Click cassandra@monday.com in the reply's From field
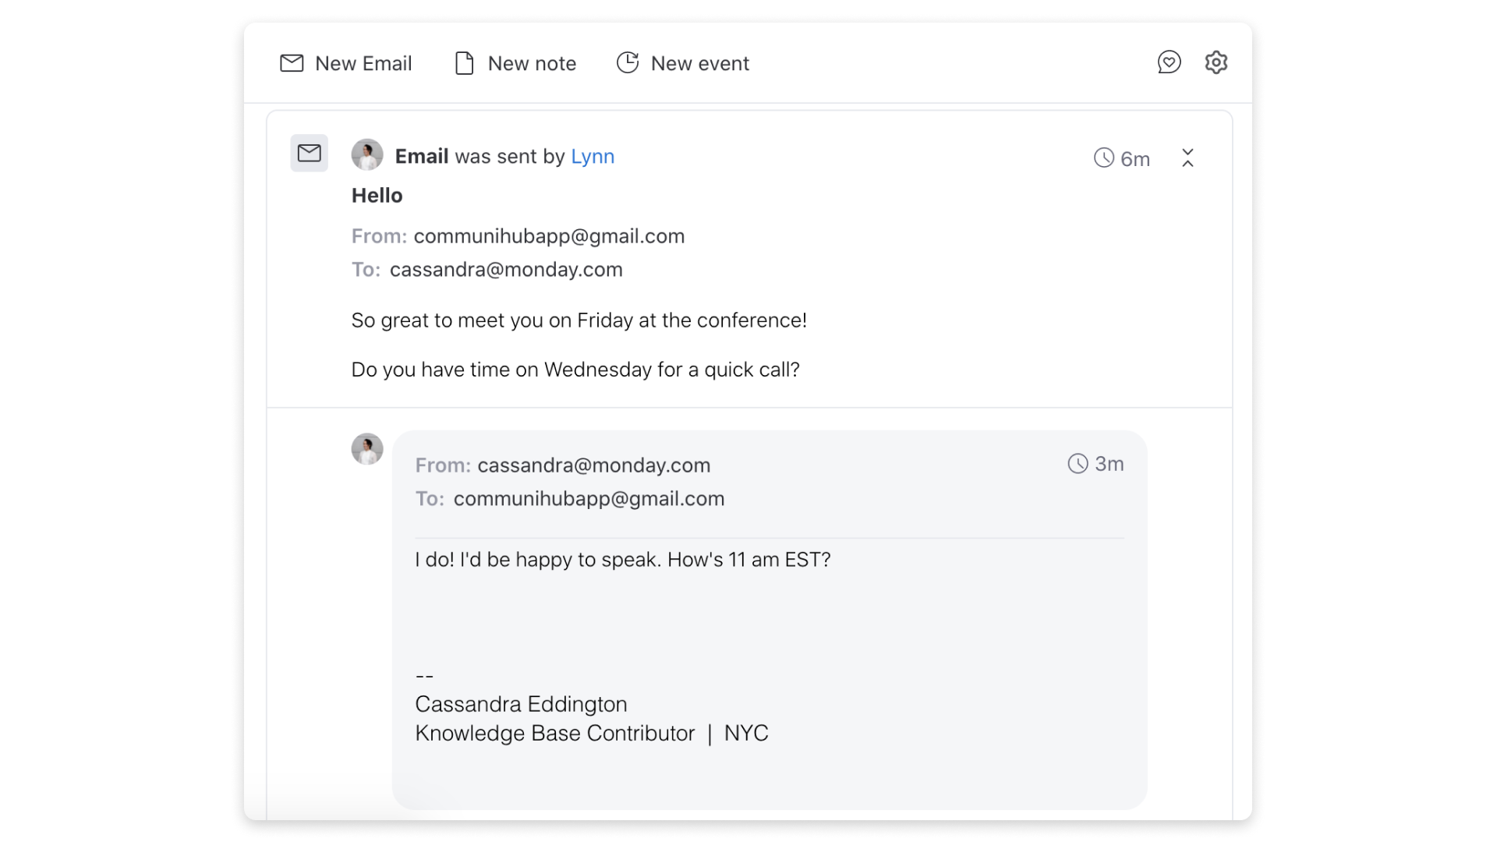The height and width of the screenshot is (842, 1497). click(x=594, y=465)
